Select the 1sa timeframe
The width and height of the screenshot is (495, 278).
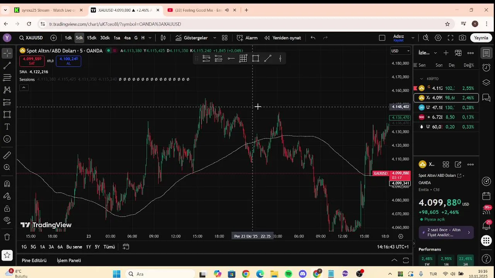click(x=117, y=38)
